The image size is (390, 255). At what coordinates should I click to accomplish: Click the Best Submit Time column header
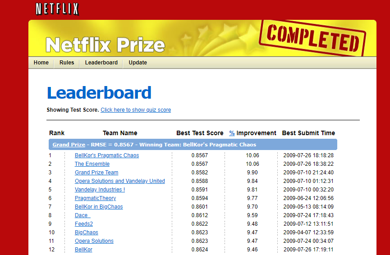pos(309,133)
